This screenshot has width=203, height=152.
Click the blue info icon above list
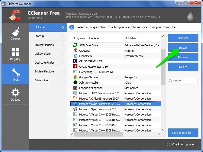coord(72,27)
